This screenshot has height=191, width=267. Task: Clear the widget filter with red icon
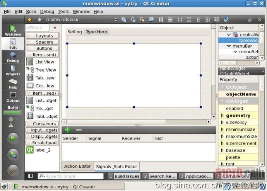(x=55, y=27)
